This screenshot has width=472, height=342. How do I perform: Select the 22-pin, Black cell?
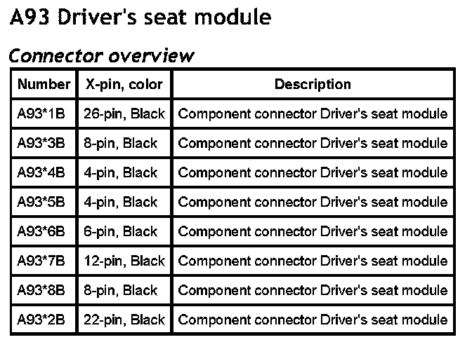[124, 320]
